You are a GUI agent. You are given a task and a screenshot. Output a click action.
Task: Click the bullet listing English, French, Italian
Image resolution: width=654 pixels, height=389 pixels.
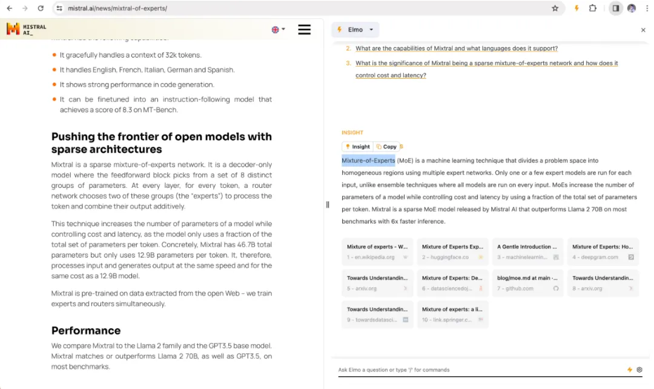(x=147, y=70)
